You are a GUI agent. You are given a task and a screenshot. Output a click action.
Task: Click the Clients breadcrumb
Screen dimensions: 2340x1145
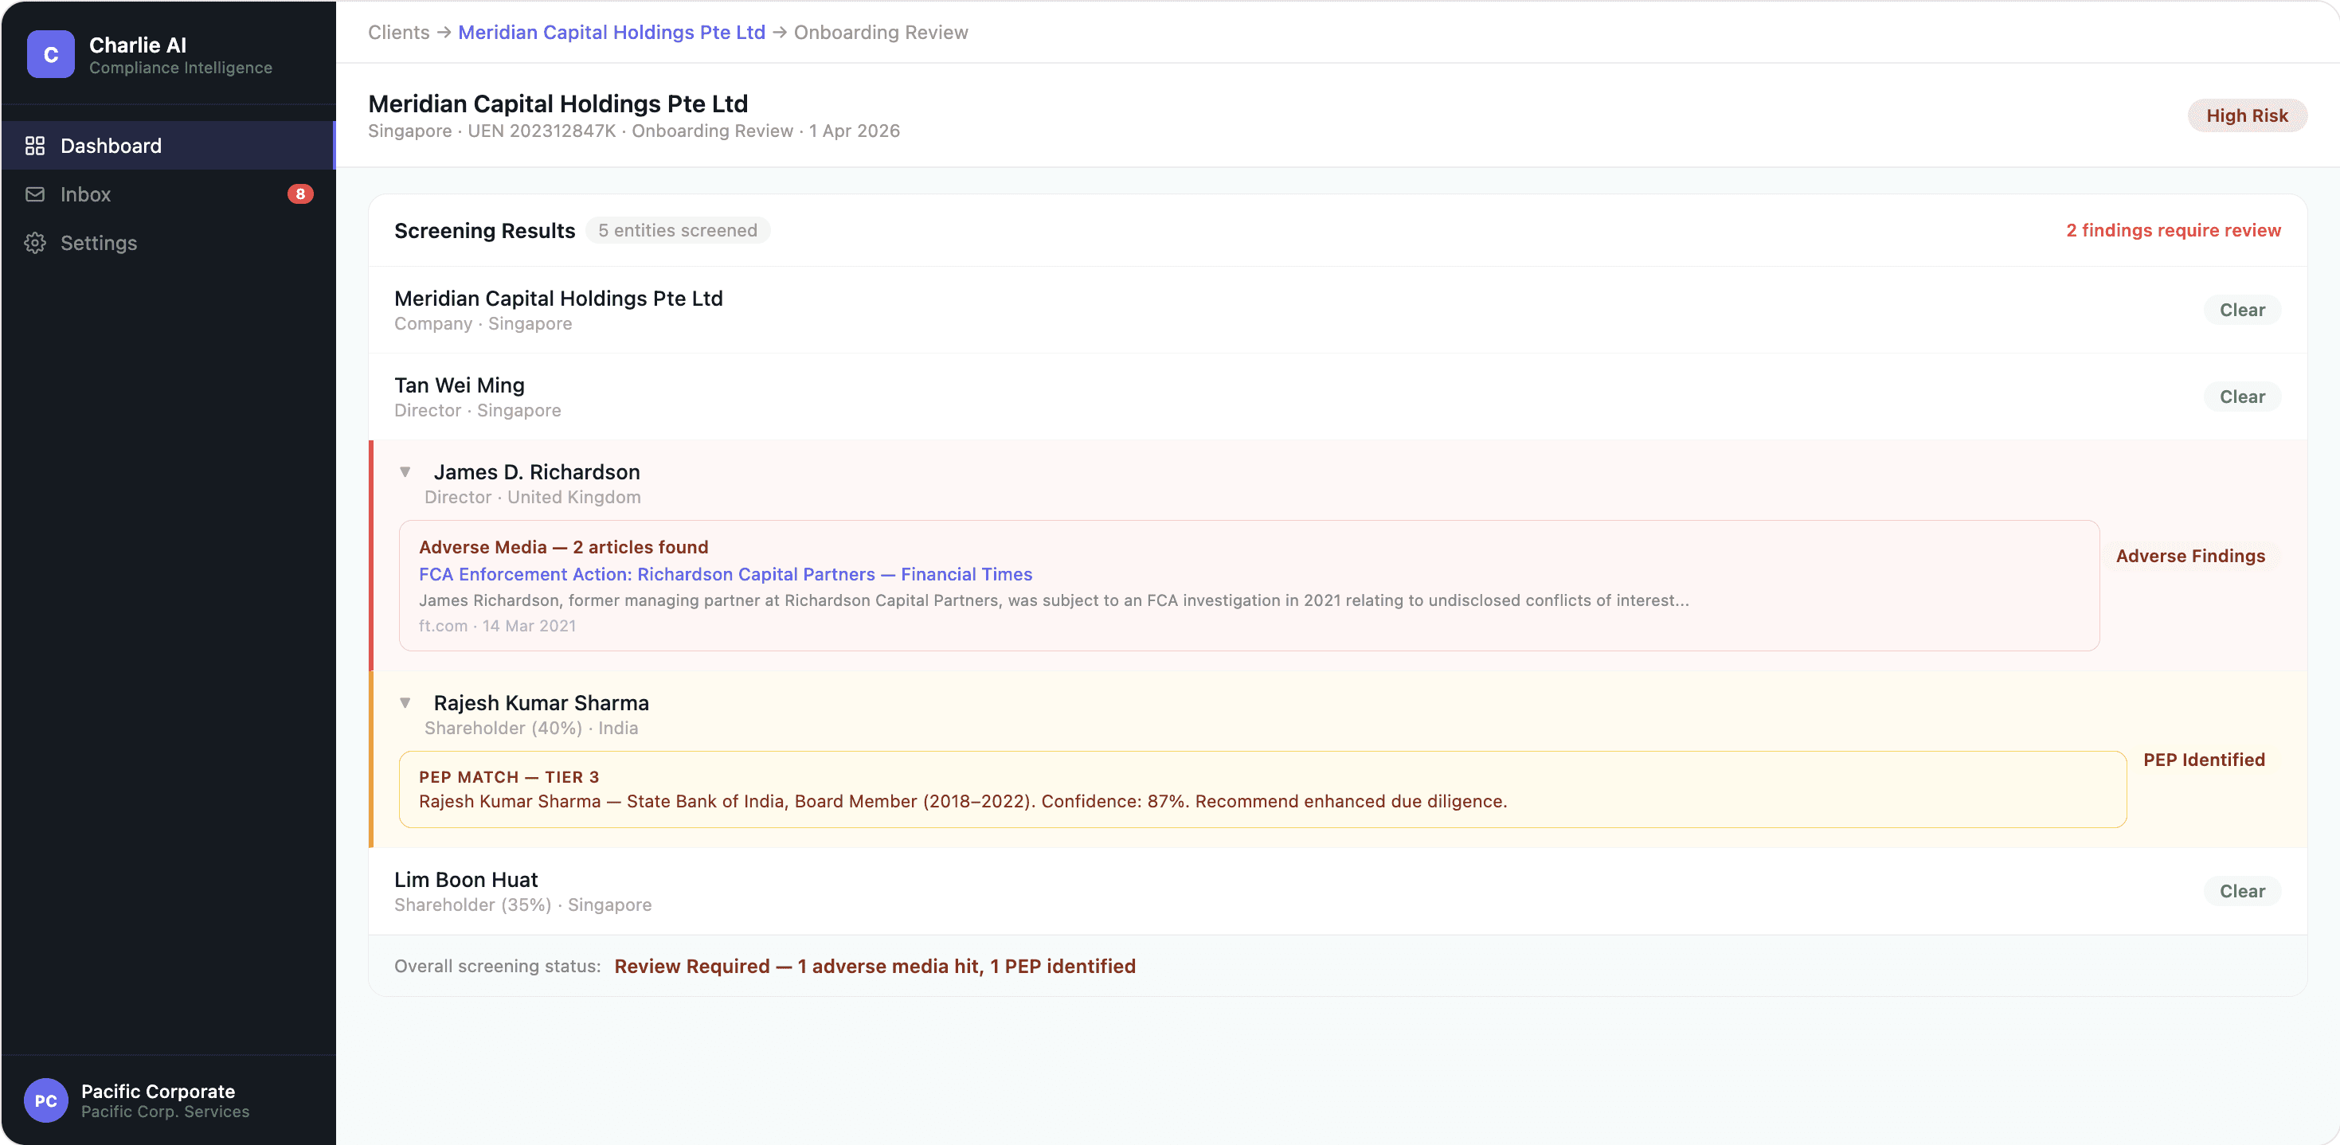(398, 32)
